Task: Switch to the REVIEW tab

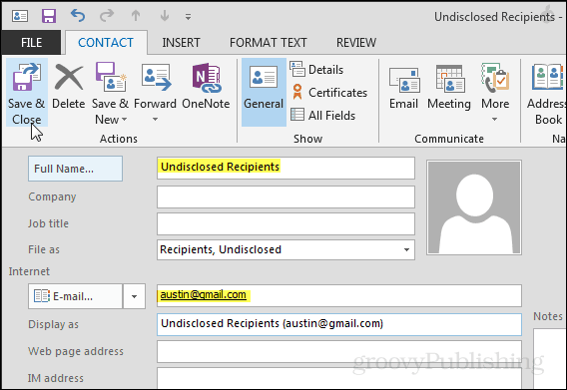Action: tap(356, 43)
